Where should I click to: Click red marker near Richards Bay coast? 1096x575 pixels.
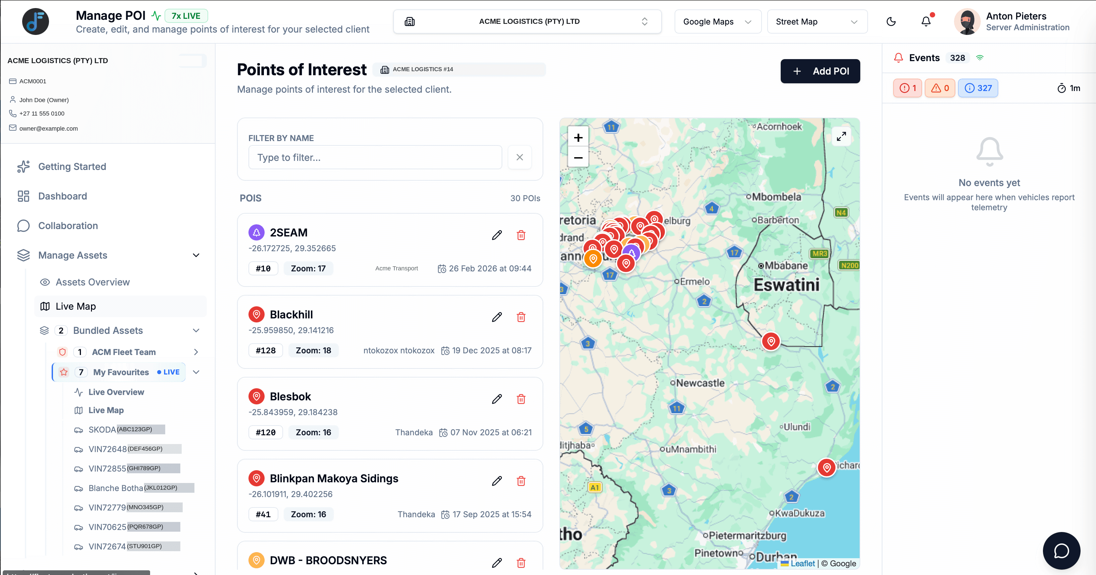pyautogui.click(x=826, y=468)
